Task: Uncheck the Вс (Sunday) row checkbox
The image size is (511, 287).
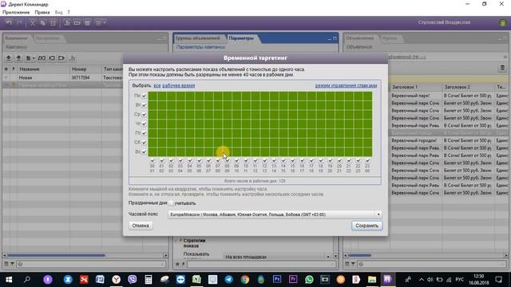Action: pos(144,152)
